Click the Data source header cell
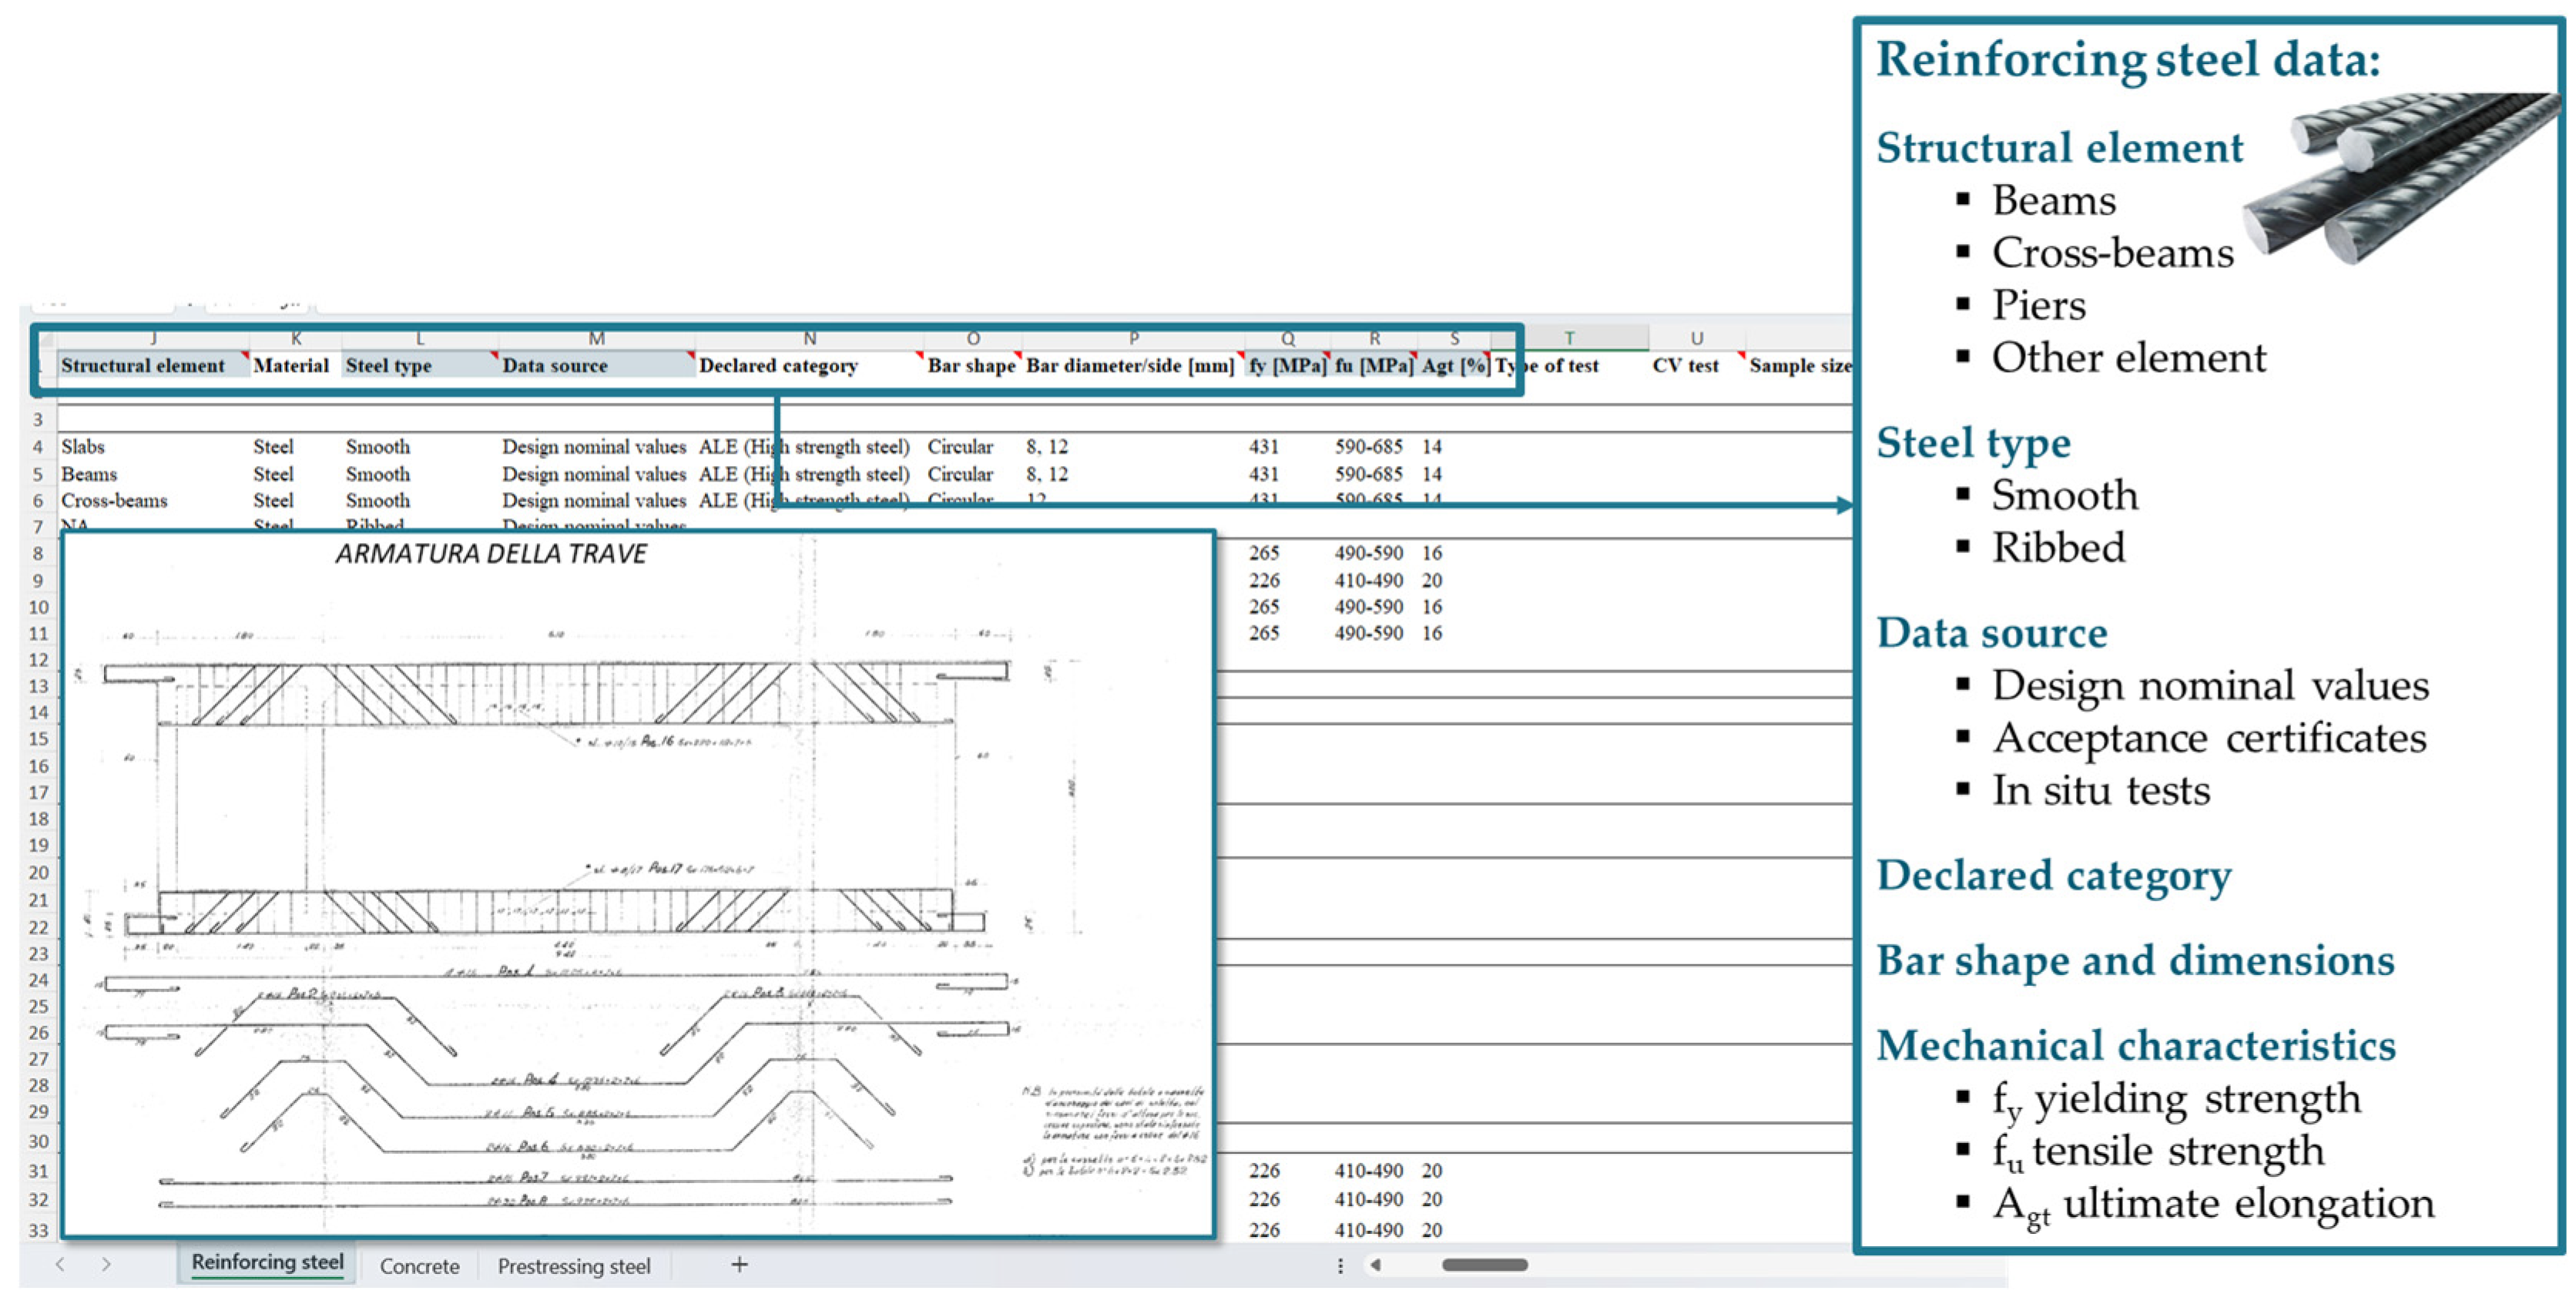This screenshot has width=2576, height=1314. pyautogui.click(x=555, y=366)
